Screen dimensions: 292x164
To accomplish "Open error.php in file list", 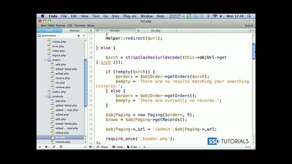I will [x=58, y=46].
